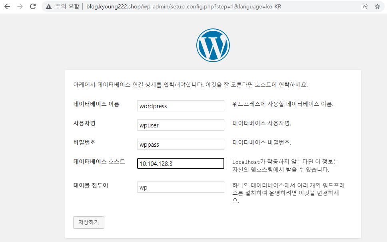Click the 사용자명 label
The image size is (387, 242).
(84, 123)
